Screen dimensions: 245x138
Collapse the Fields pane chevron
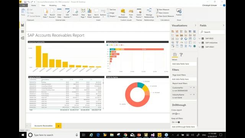[224, 25]
